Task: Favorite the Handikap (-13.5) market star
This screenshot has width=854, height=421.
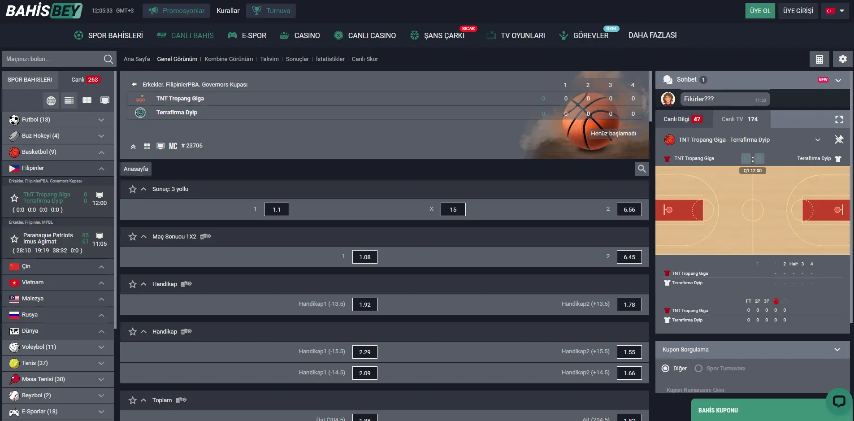Action: (133, 284)
